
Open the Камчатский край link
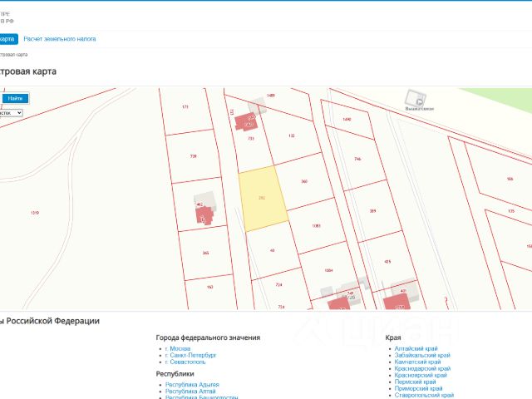[x=417, y=362]
